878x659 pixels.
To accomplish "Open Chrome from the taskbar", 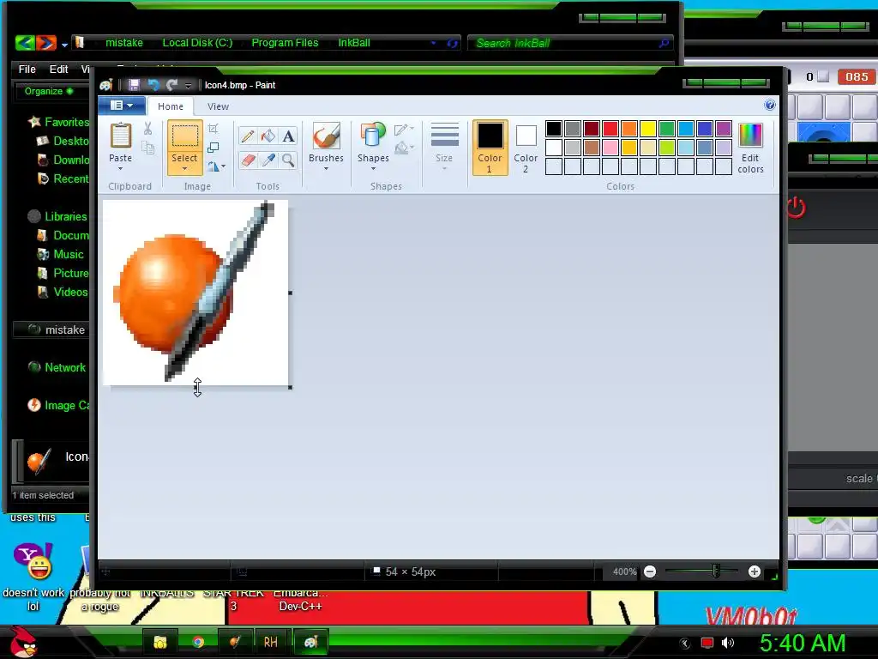I will click(198, 642).
